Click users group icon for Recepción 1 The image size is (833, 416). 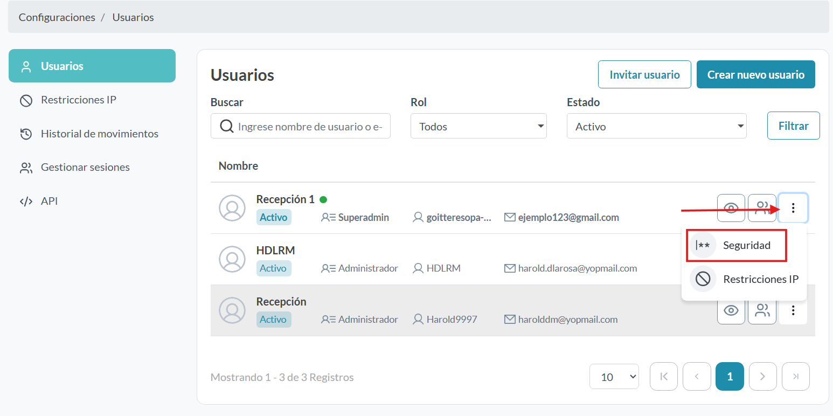[762, 208]
